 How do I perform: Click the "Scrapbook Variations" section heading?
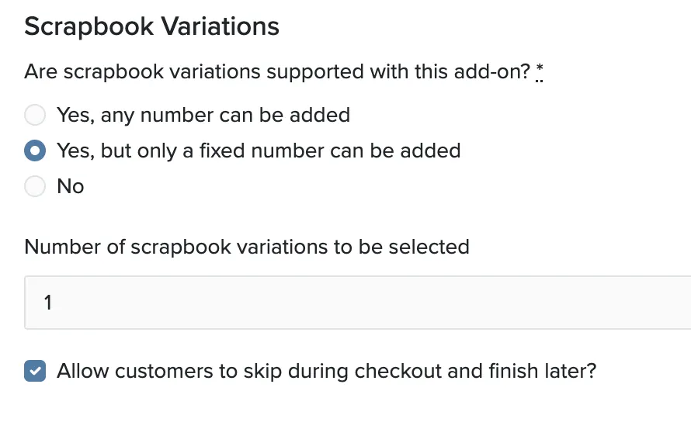[x=151, y=27]
